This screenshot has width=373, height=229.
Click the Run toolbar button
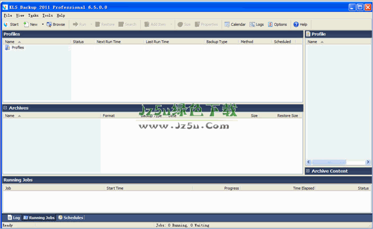point(80,24)
